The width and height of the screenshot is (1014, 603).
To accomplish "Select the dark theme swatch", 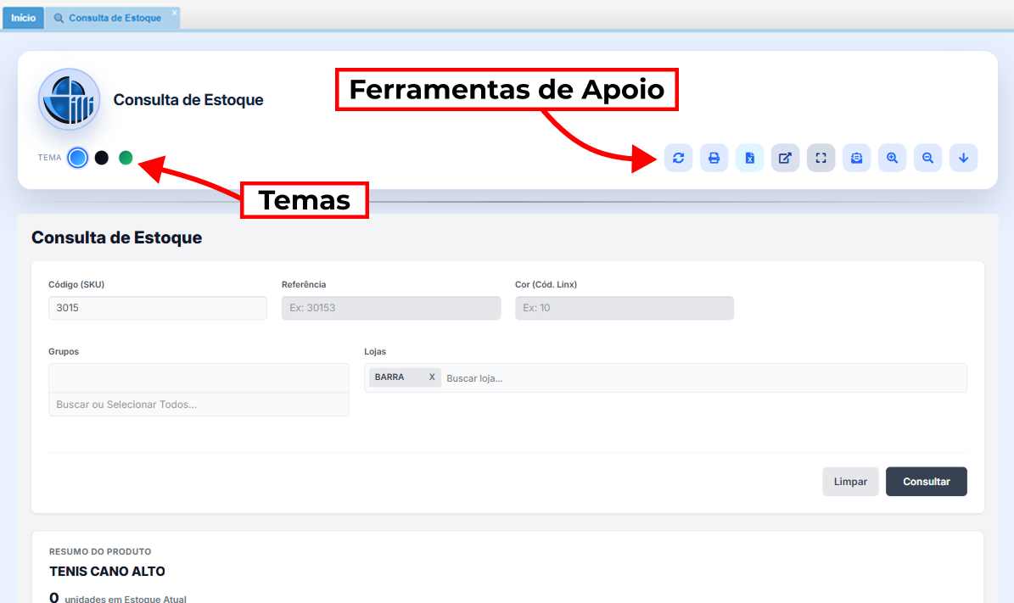I will tap(102, 158).
